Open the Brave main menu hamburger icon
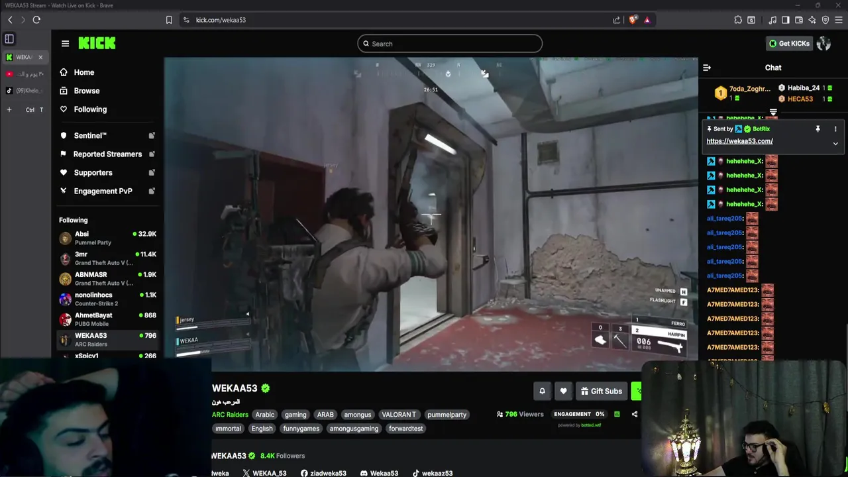The width and height of the screenshot is (848, 477). coord(839,20)
